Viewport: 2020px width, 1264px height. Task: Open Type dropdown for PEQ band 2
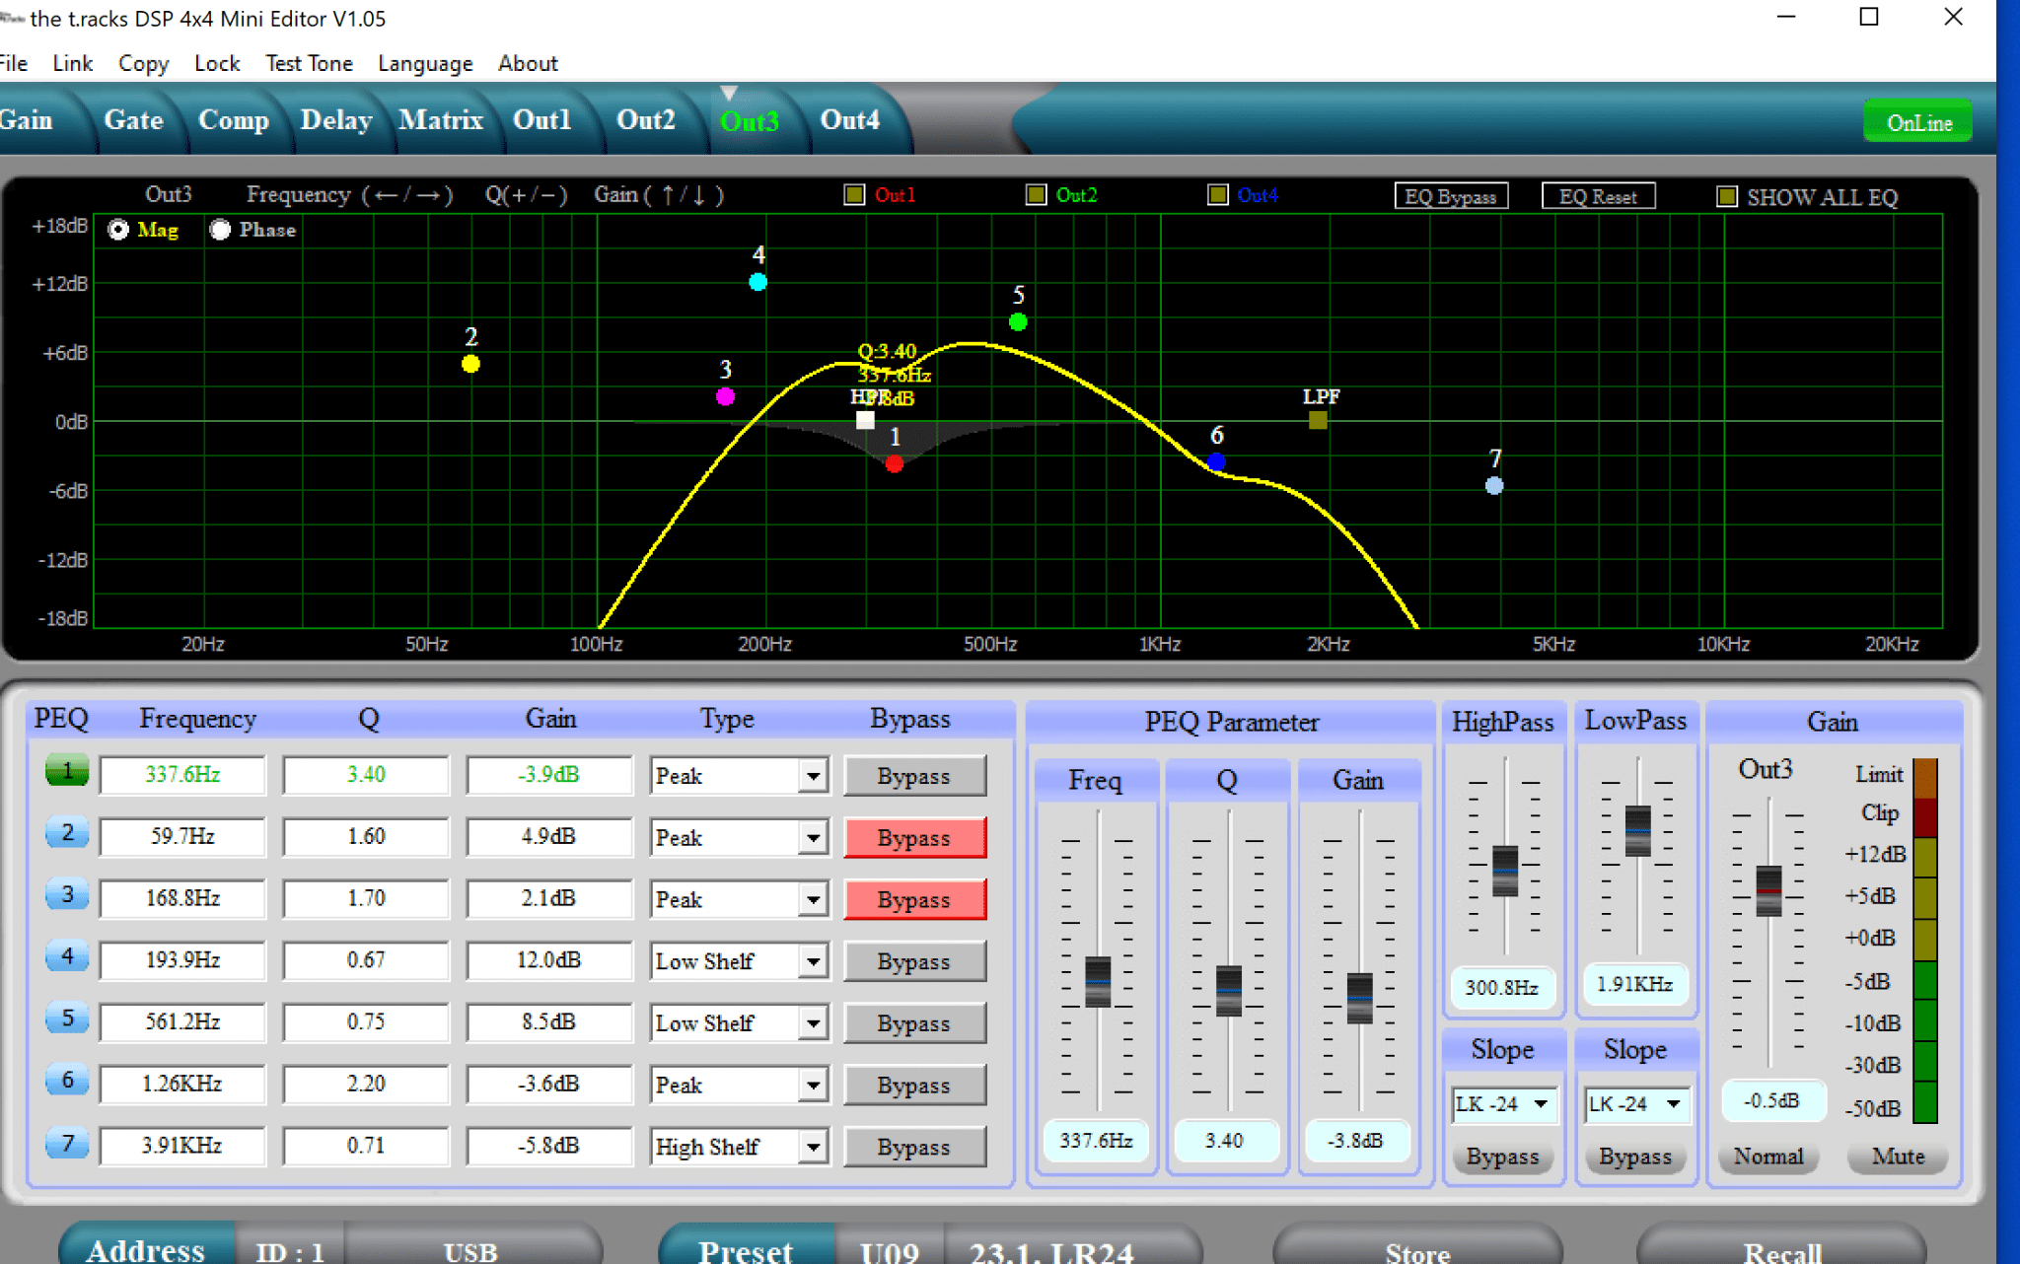pyautogui.click(x=813, y=838)
